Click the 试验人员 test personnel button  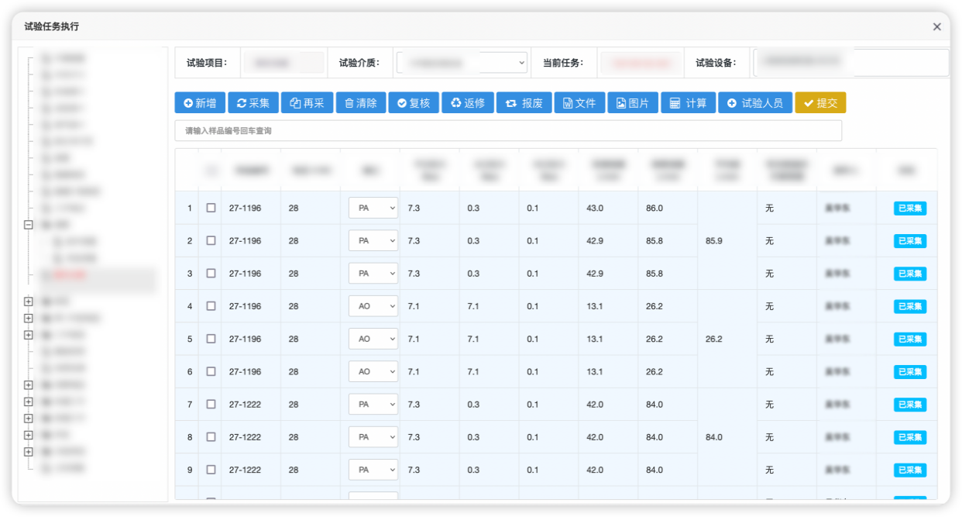(x=754, y=103)
